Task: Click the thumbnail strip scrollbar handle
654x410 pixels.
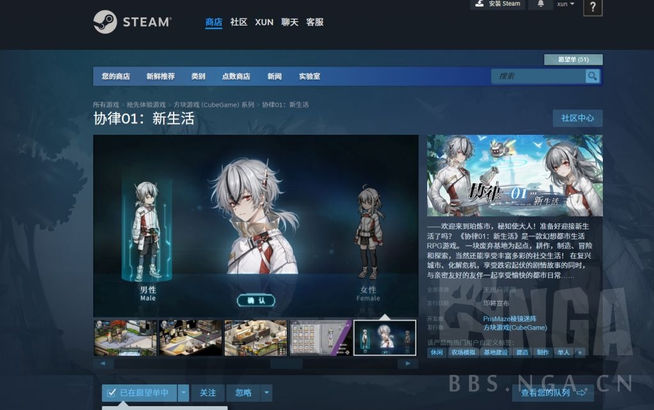Action: click(286, 364)
